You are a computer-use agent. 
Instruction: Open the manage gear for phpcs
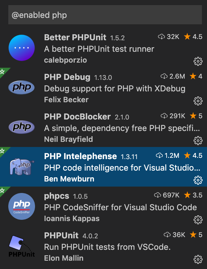point(198,220)
